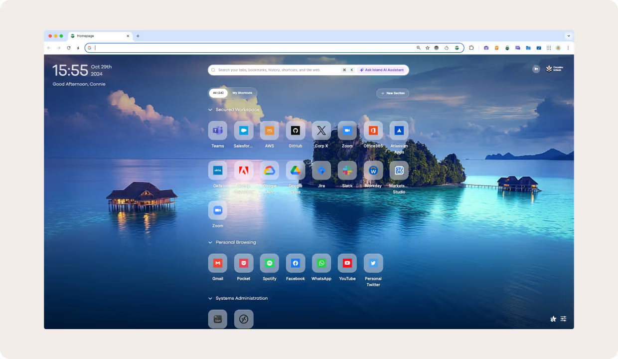Viewport: 618px width, 359px height.
Task: Click the green padlock toolbar icon
Action: 507,48
